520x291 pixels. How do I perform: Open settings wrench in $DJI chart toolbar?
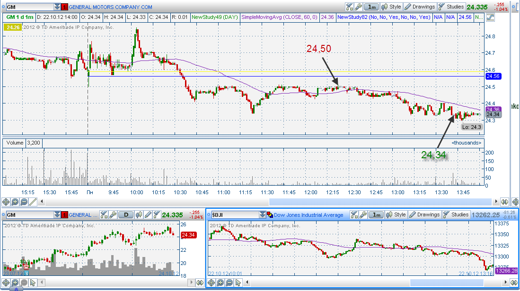[x=363, y=215]
